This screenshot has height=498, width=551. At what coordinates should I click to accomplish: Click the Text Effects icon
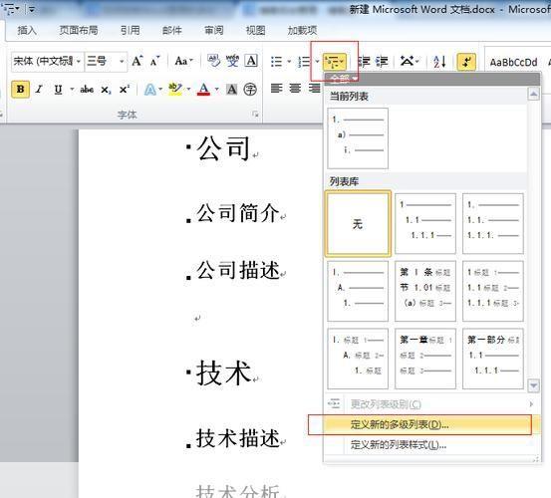tap(150, 90)
